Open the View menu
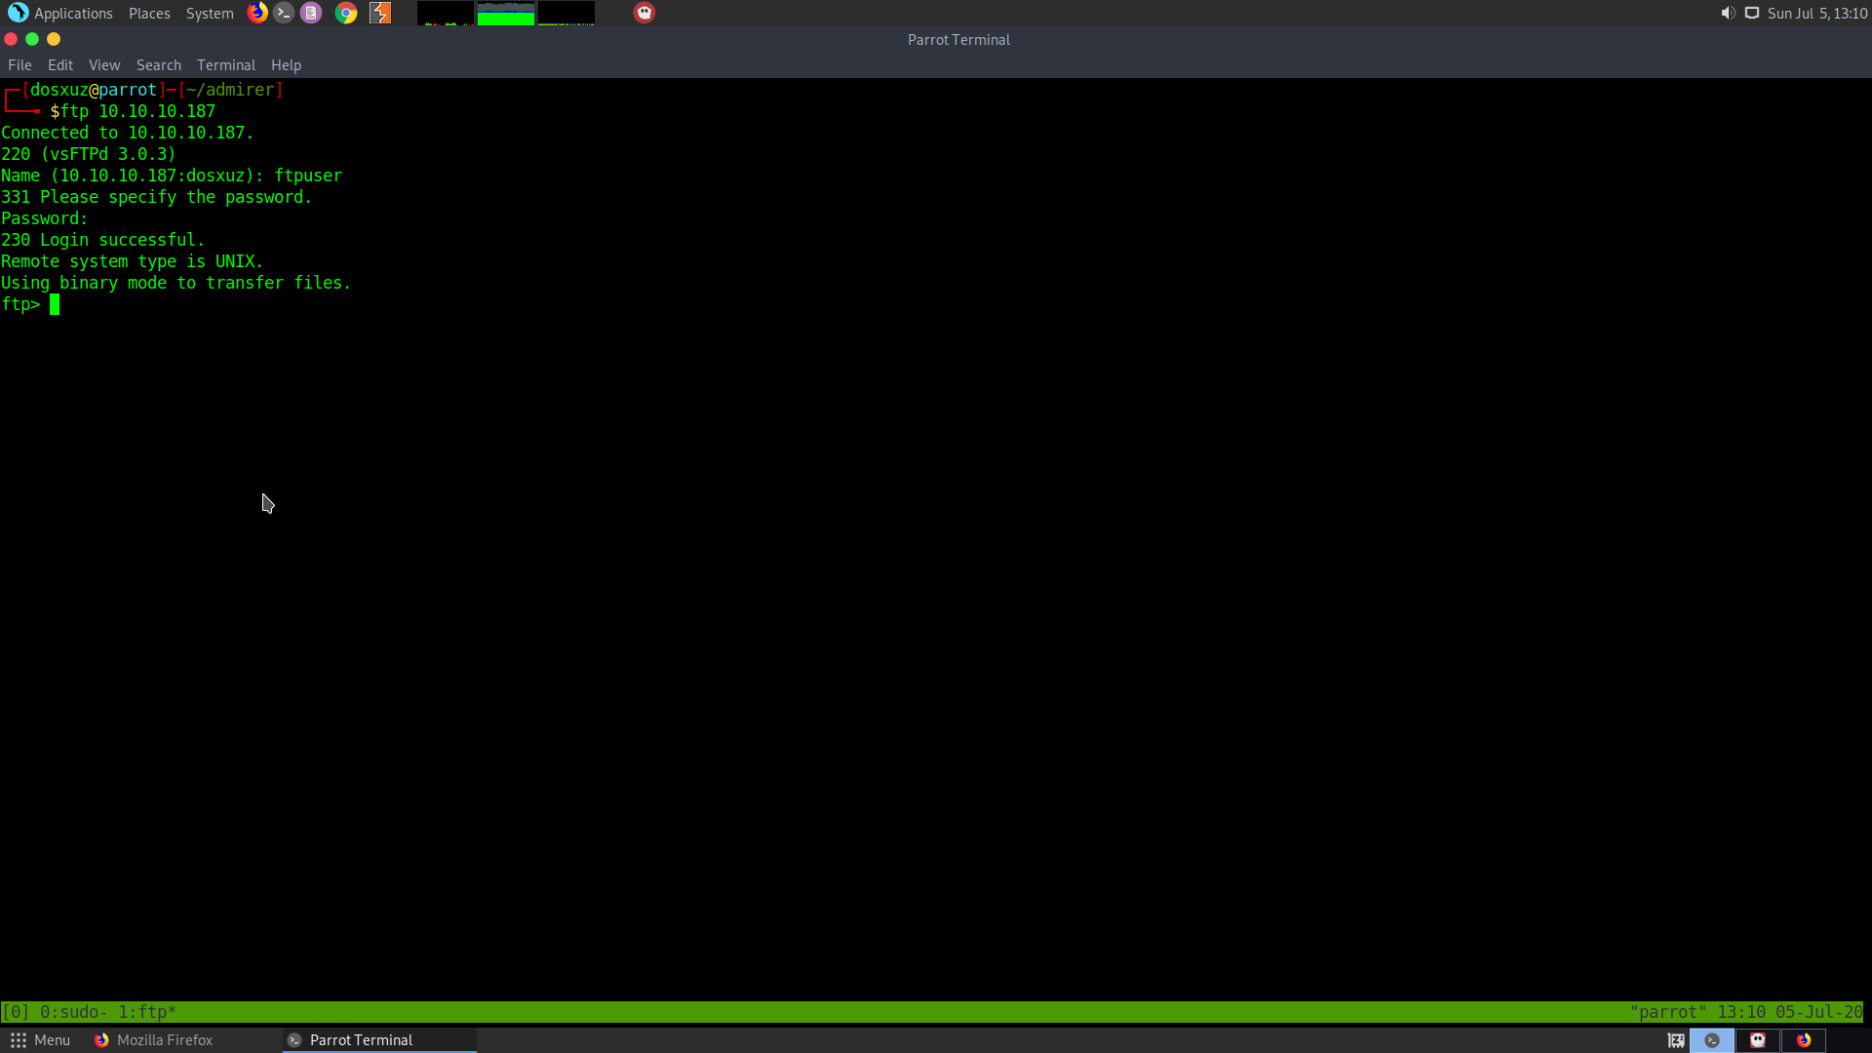The width and height of the screenshot is (1872, 1053). pyautogui.click(x=104, y=65)
